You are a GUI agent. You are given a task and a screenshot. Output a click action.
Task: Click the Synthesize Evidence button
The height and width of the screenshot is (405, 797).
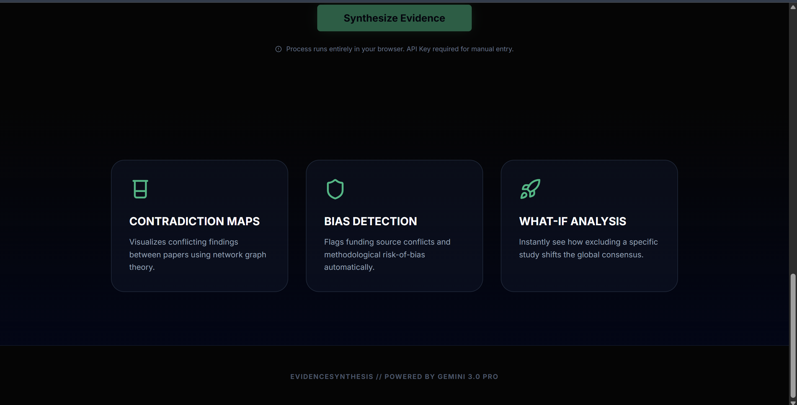(394, 18)
